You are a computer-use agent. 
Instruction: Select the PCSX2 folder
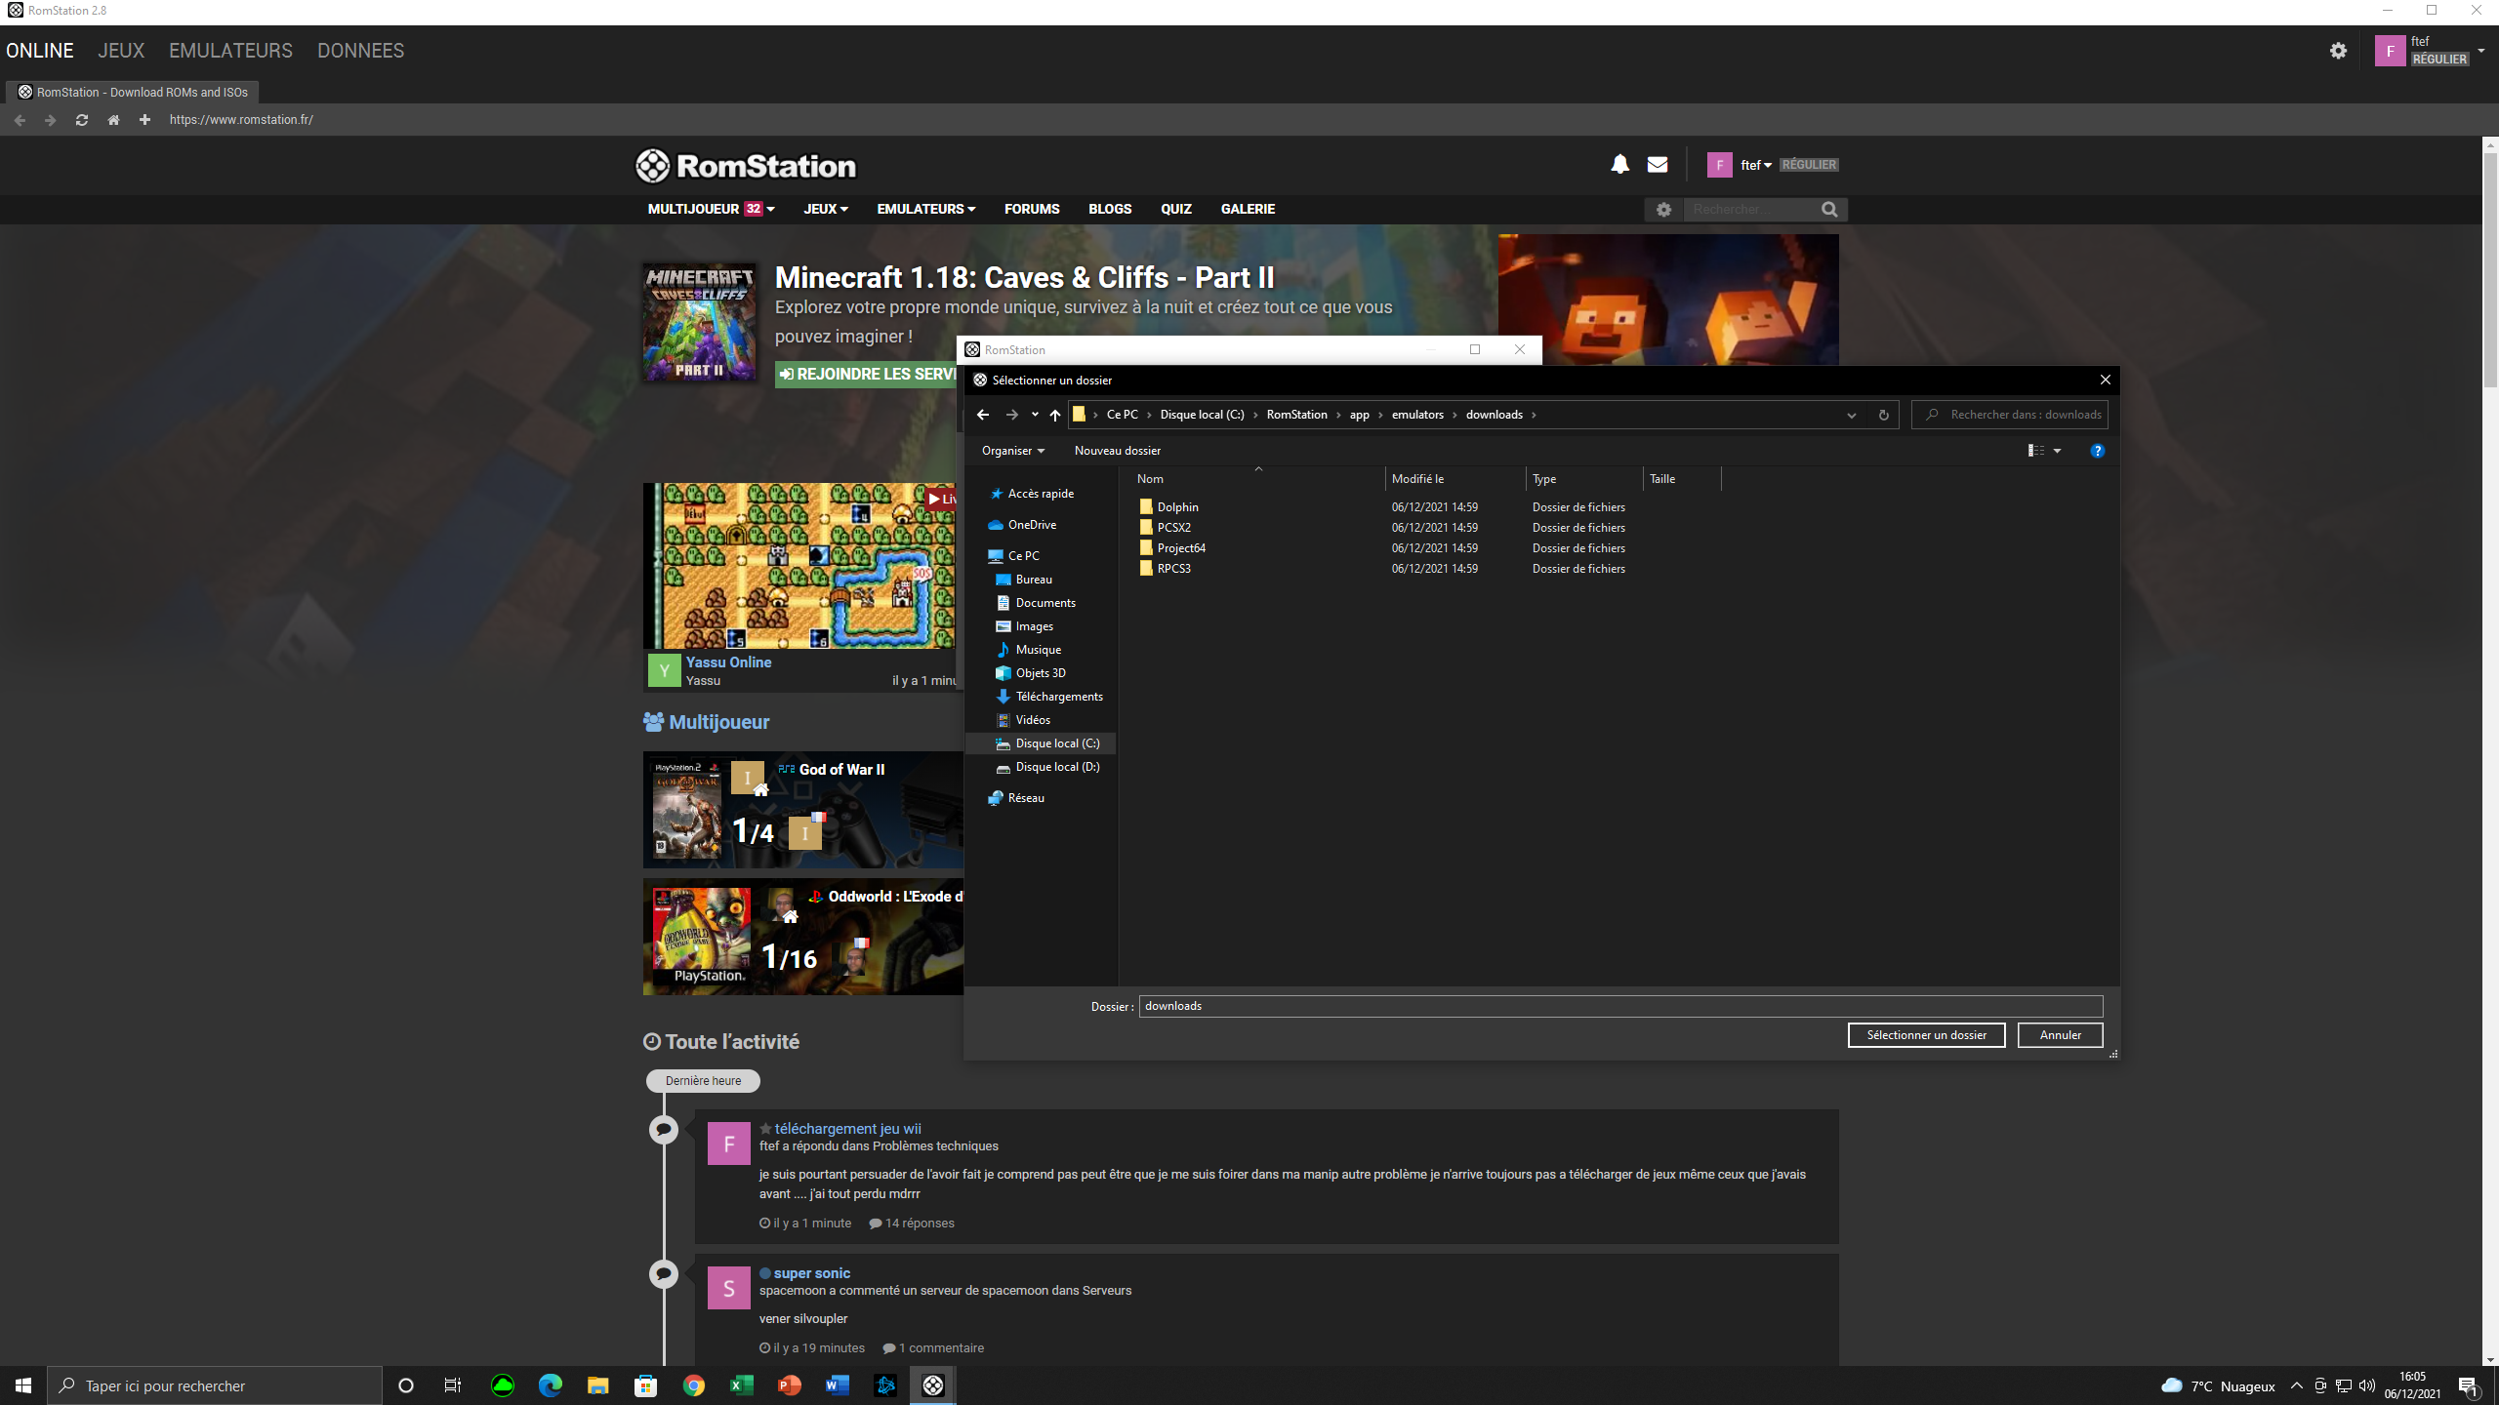coord(1173,528)
